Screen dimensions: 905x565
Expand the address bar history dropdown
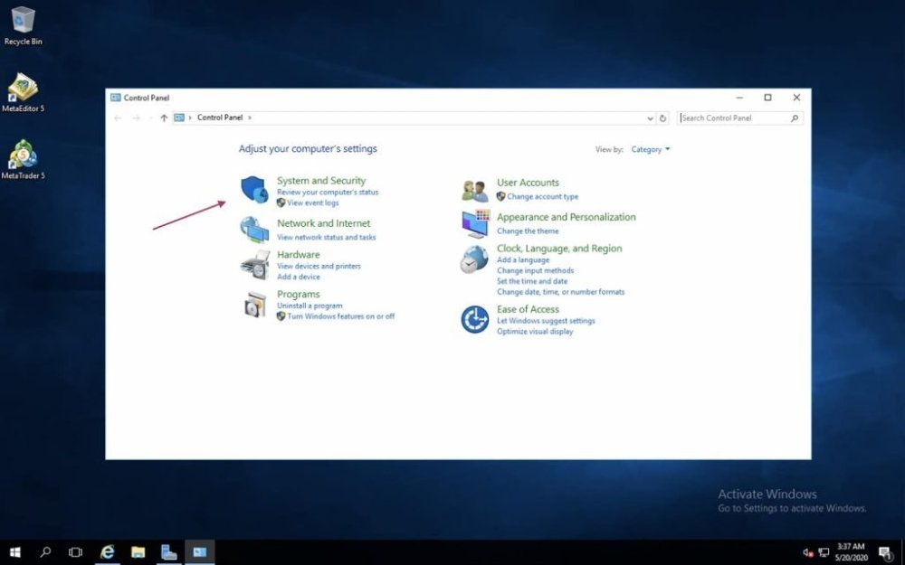[x=650, y=118]
